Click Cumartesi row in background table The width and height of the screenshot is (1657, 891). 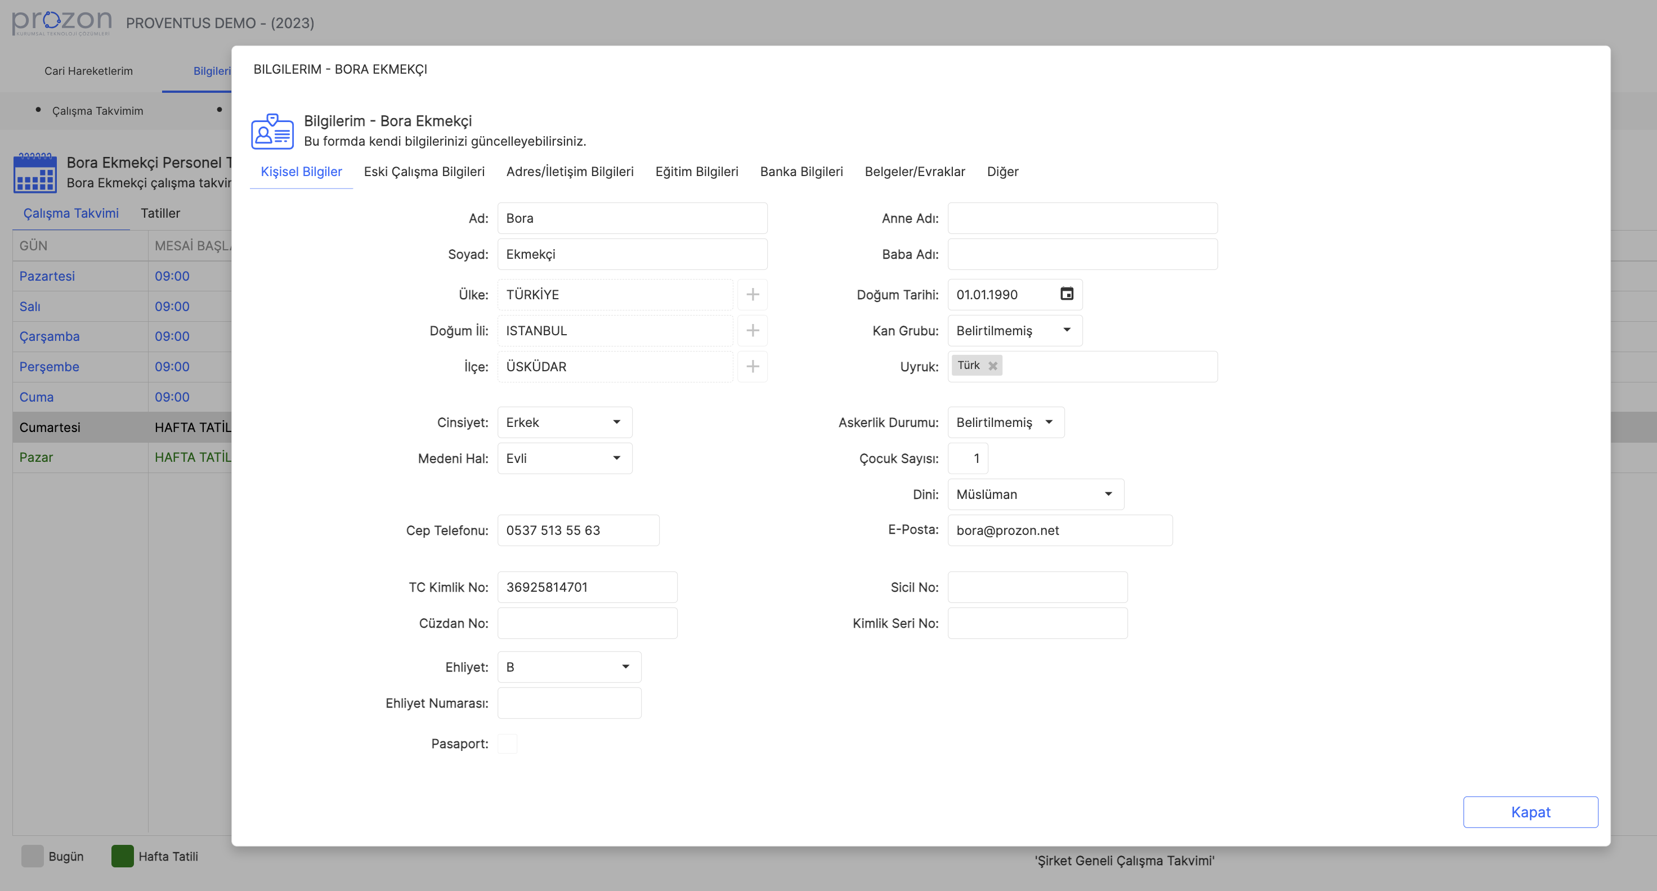pyautogui.click(x=122, y=427)
